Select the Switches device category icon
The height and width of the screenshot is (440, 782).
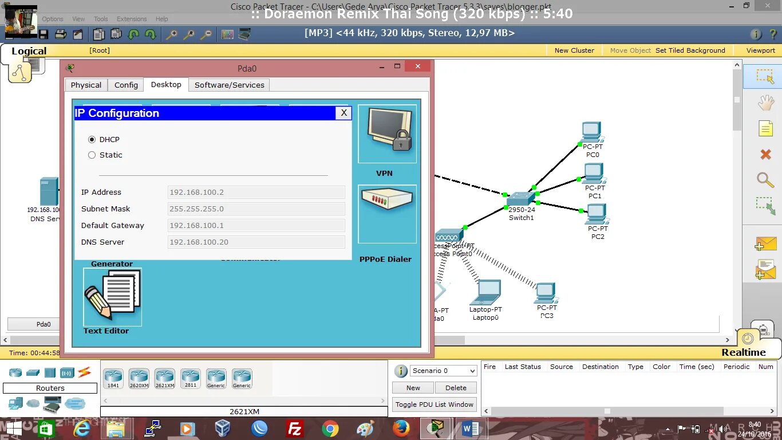pos(33,373)
